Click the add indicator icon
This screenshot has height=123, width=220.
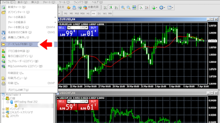click(153, 8)
